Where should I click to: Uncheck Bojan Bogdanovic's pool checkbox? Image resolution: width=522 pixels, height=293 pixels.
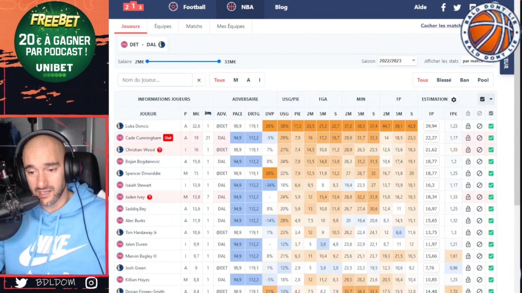click(x=491, y=161)
